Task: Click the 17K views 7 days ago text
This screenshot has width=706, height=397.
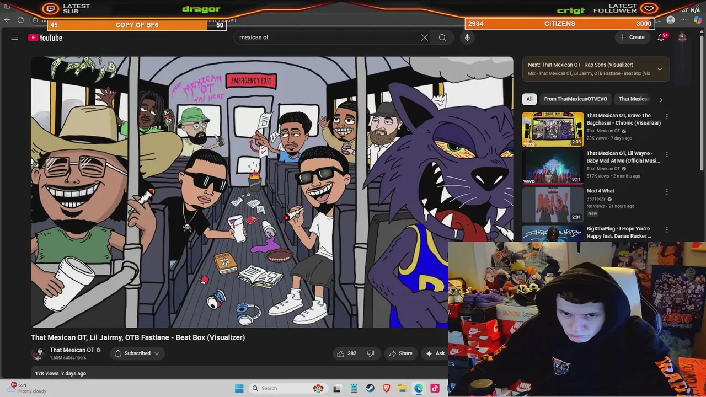Action: (x=61, y=373)
